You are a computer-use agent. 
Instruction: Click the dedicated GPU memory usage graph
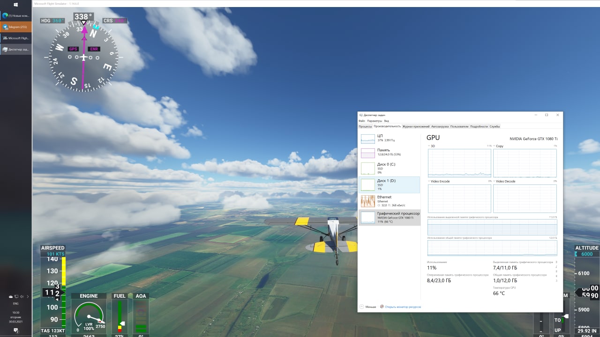492,227
